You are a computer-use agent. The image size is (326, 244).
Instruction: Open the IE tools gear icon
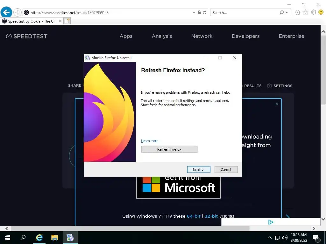(x=313, y=12)
